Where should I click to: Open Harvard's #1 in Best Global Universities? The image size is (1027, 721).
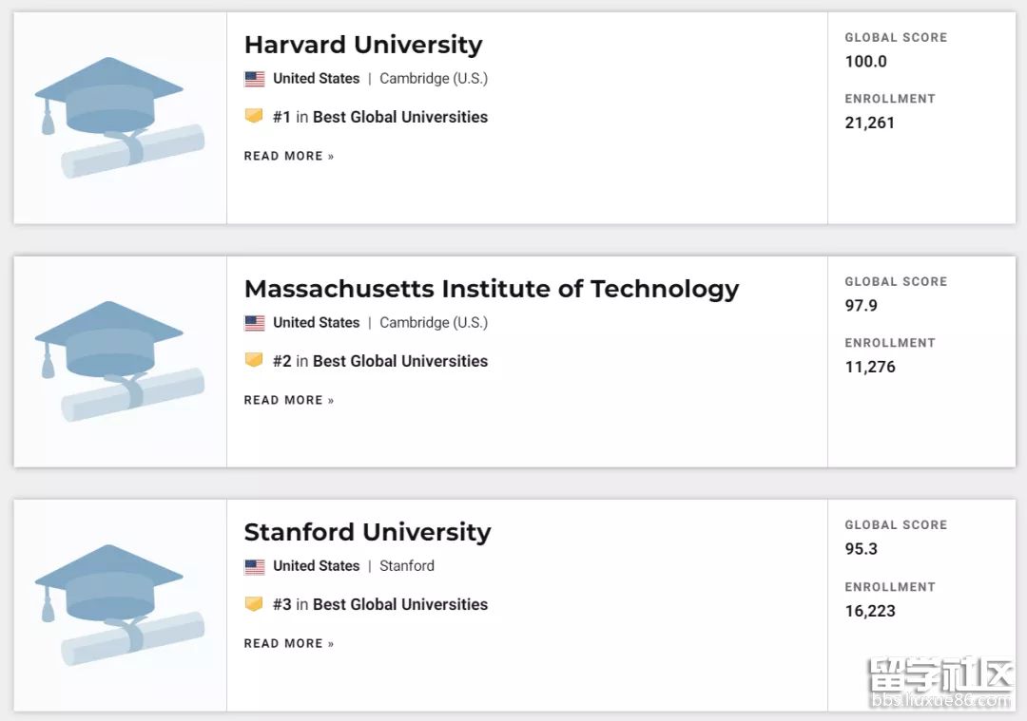[x=380, y=117]
